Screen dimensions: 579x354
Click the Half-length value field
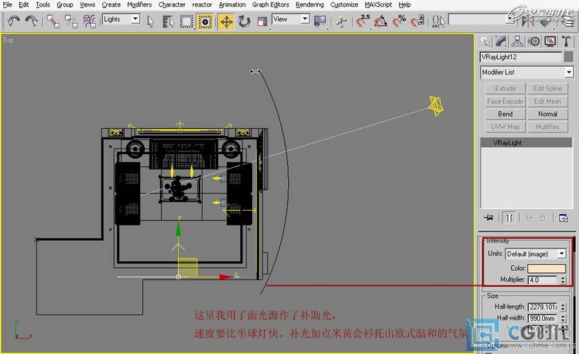[543, 307]
